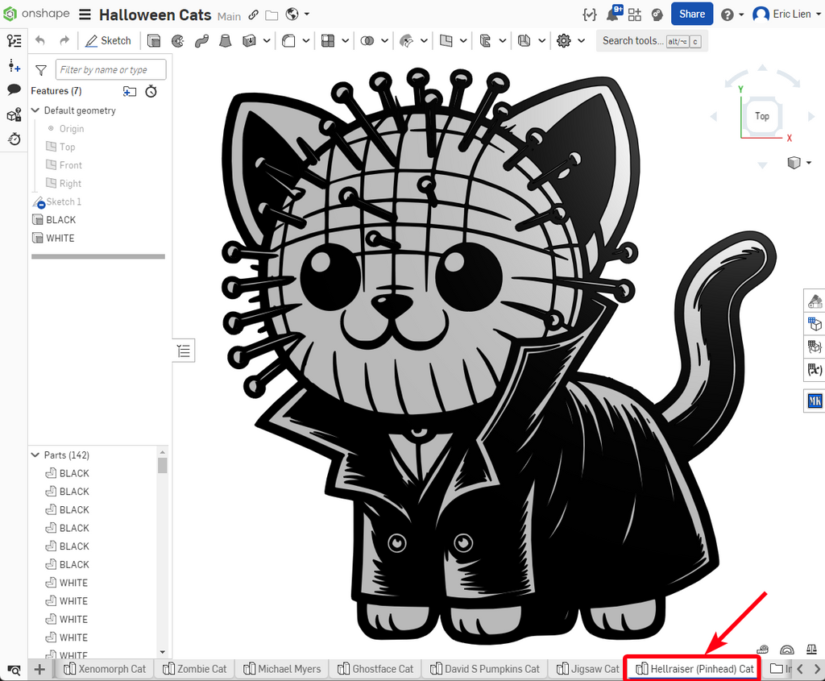This screenshot has height=681, width=825.
Task: Click the redo arrow
Action: click(64, 40)
